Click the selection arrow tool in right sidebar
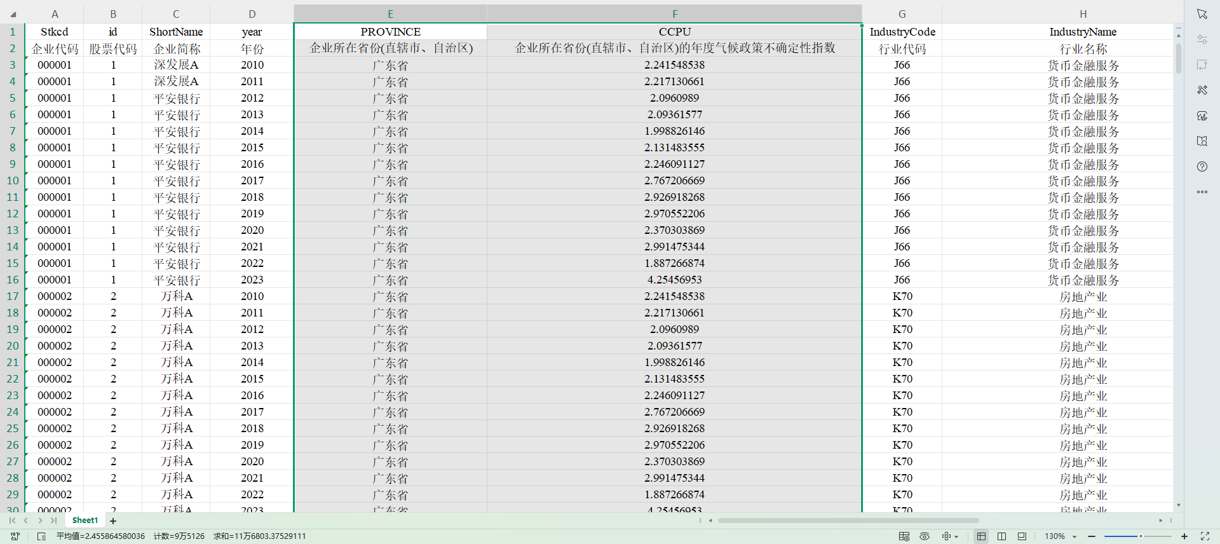 click(1202, 14)
